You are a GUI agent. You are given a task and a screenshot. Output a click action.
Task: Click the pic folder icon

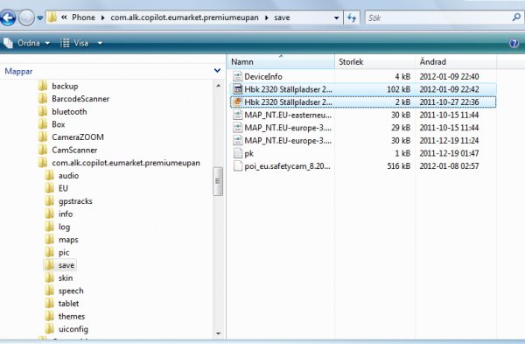tap(49, 252)
